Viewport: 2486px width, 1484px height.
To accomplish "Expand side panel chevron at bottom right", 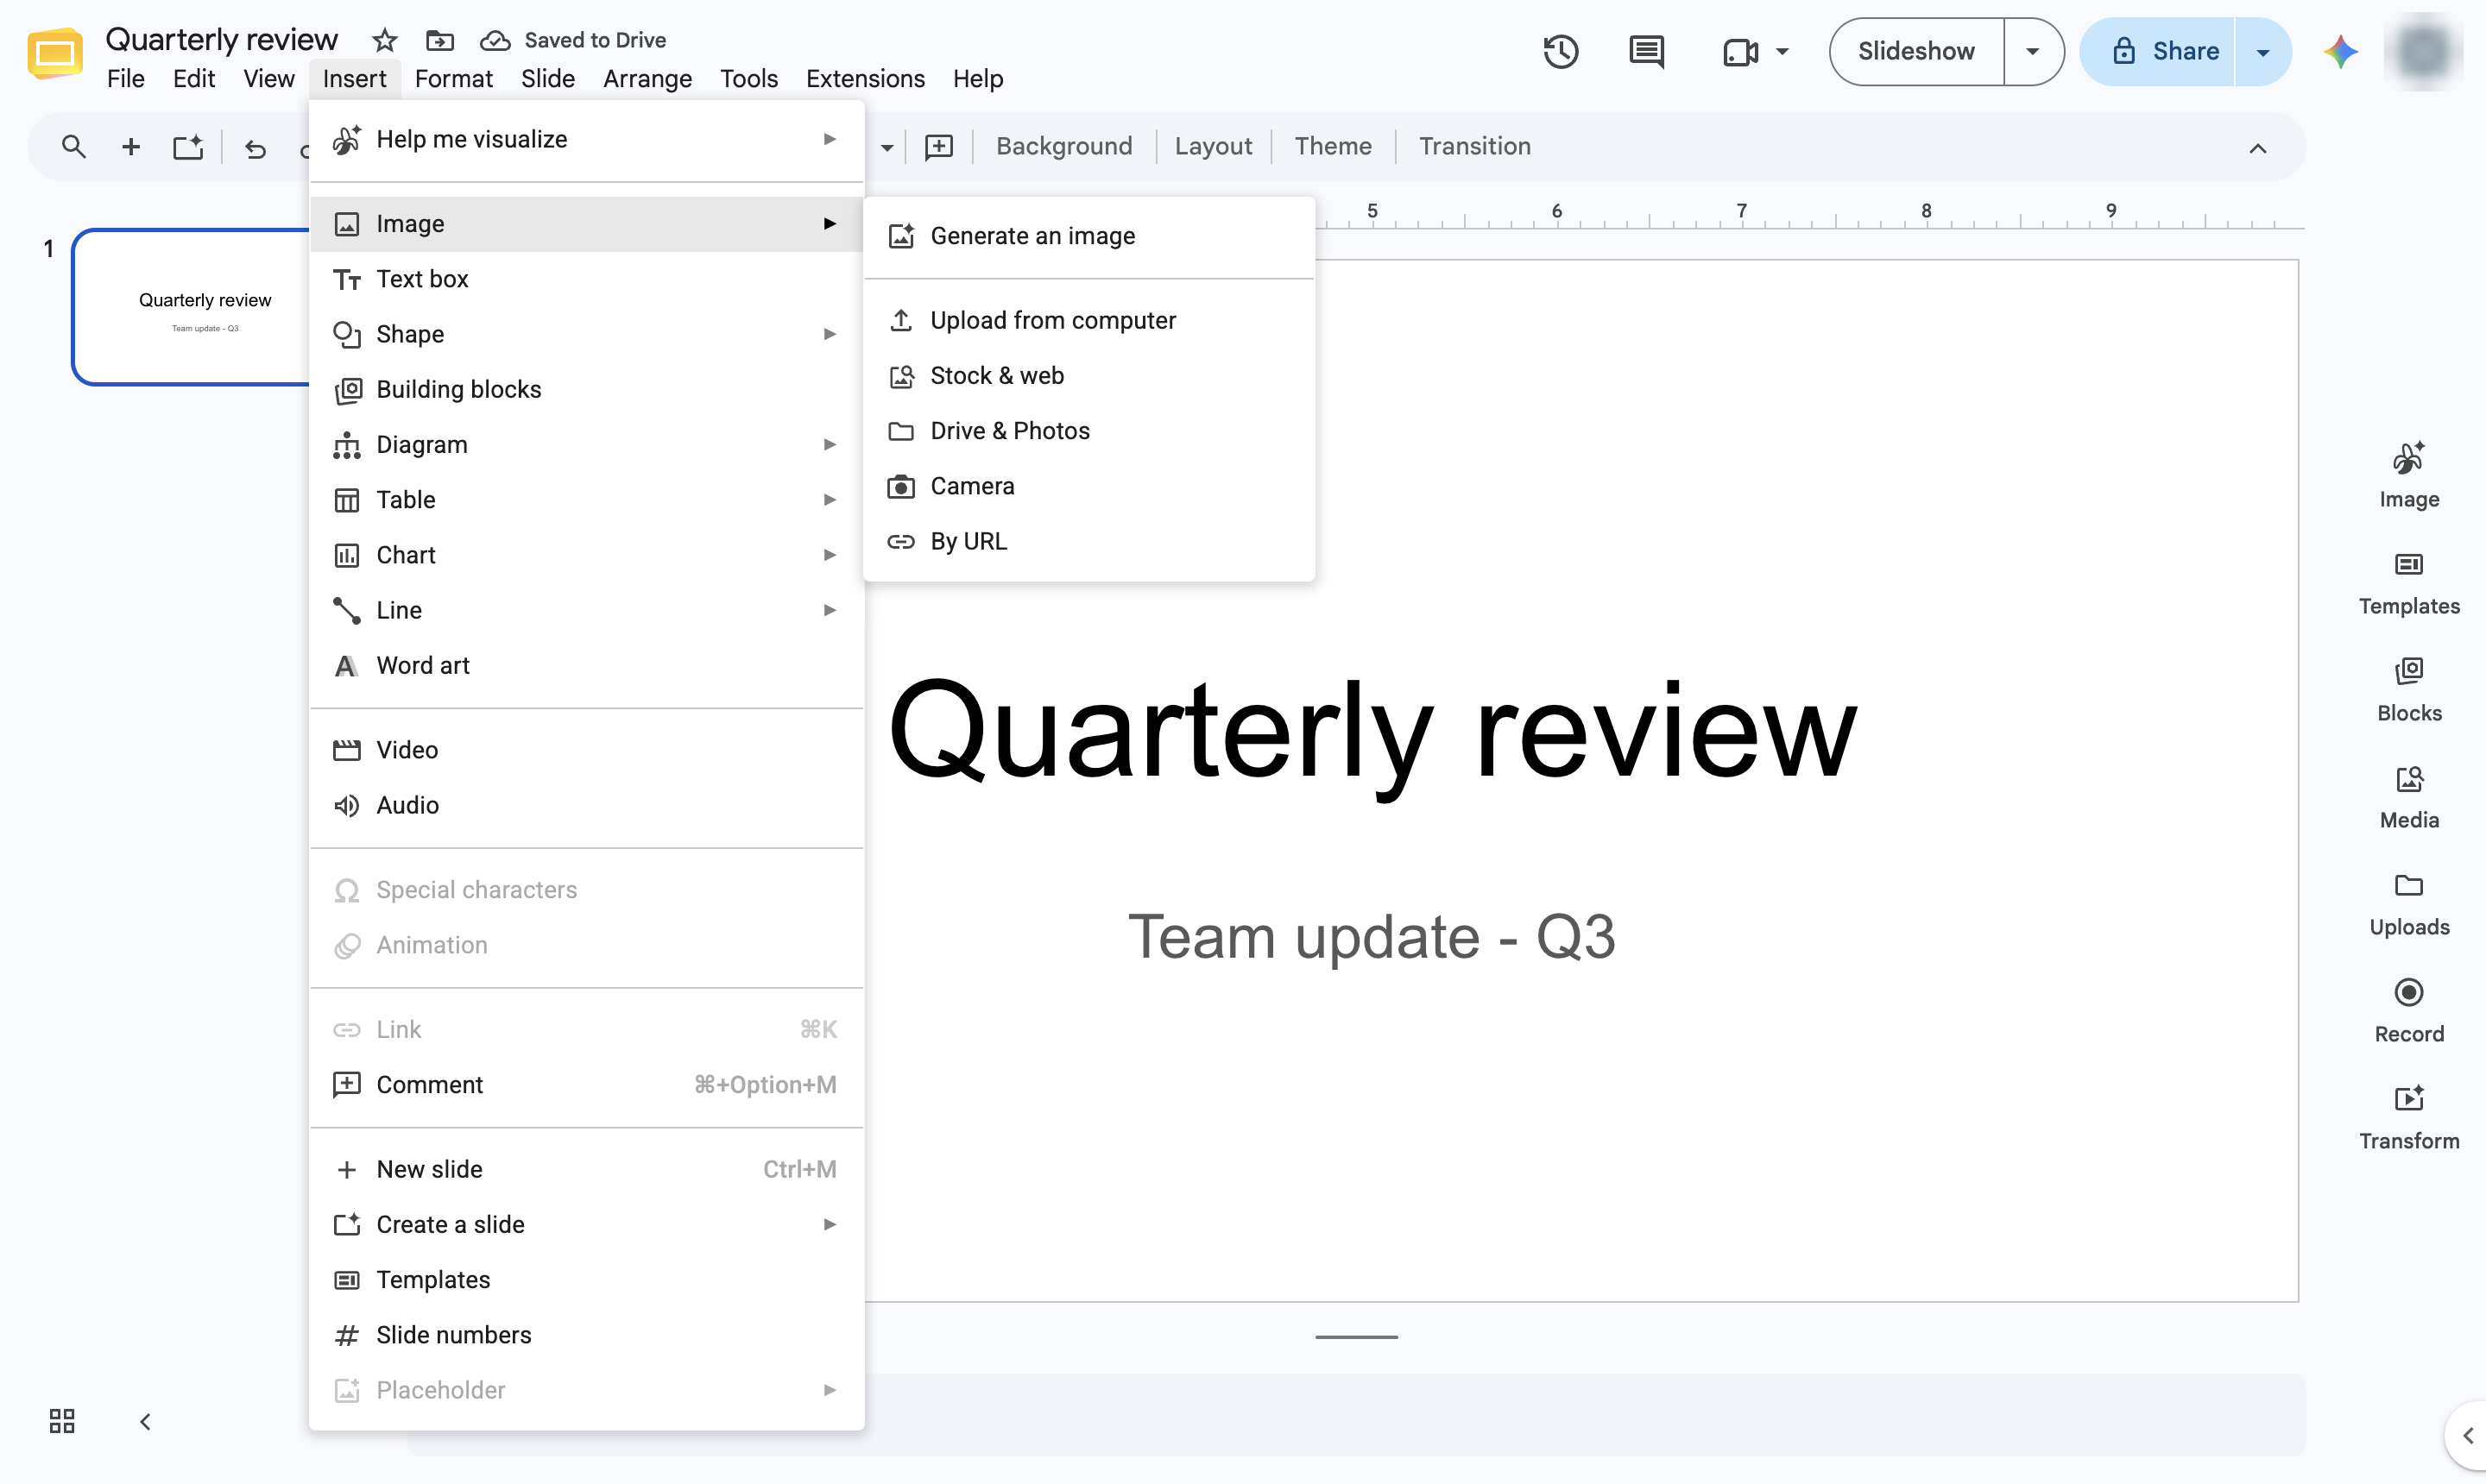I will click(2468, 1436).
